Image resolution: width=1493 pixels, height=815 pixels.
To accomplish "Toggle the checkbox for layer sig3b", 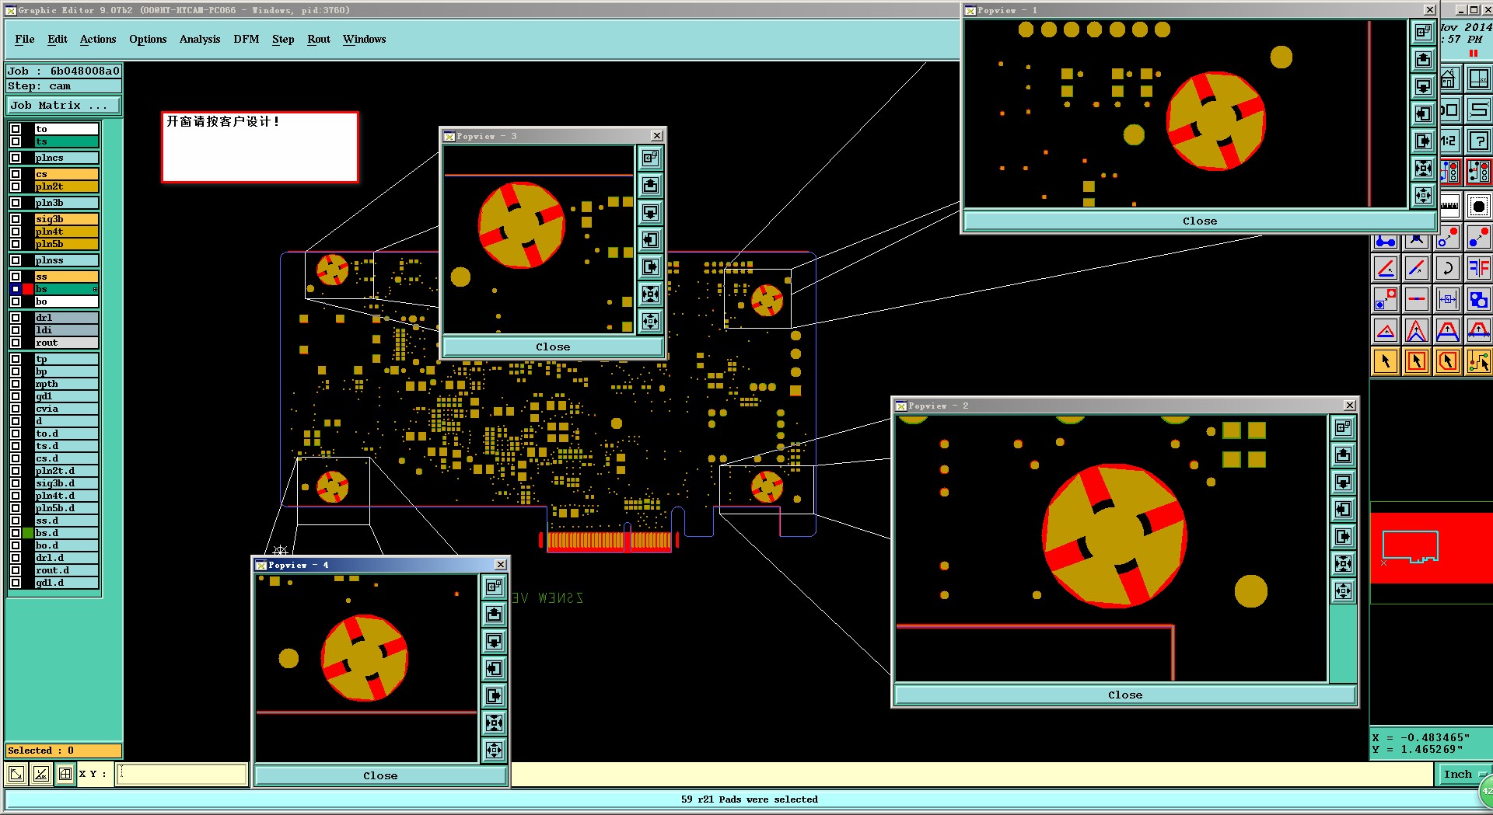I will point(16,219).
